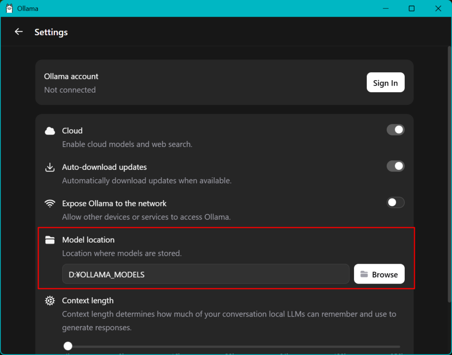This screenshot has height=355, width=452.
Task: Maximize the Ollama window
Action: pos(412,8)
